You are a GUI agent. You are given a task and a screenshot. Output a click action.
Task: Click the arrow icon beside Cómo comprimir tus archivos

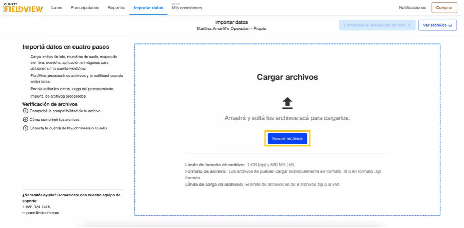(25, 119)
